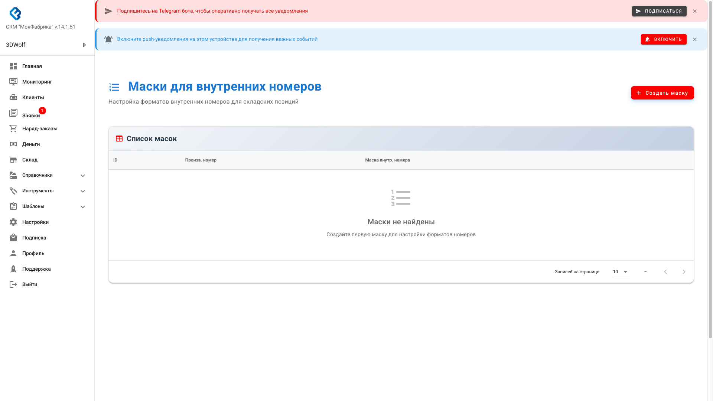This screenshot has width=713, height=401.
Task: Expand the Шаблоны section
Action: tap(82, 206)
